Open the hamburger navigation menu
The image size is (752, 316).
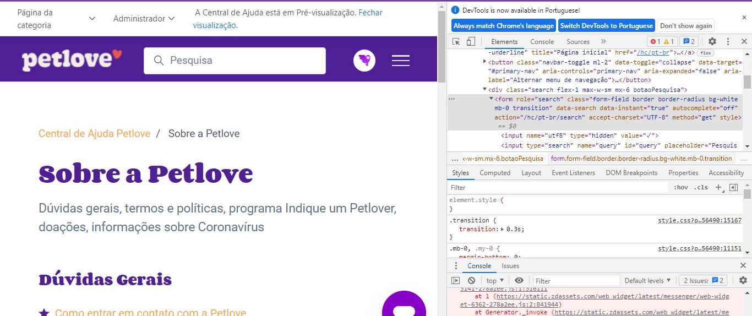pyautogui.click(x=400, y=61)
